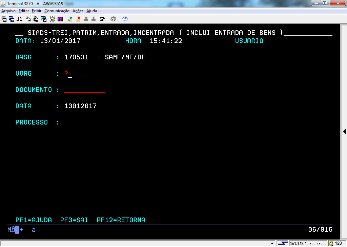347x247 pixels.
Task: Expand the side panel arrow on right edge
Action: pos(344,131)
